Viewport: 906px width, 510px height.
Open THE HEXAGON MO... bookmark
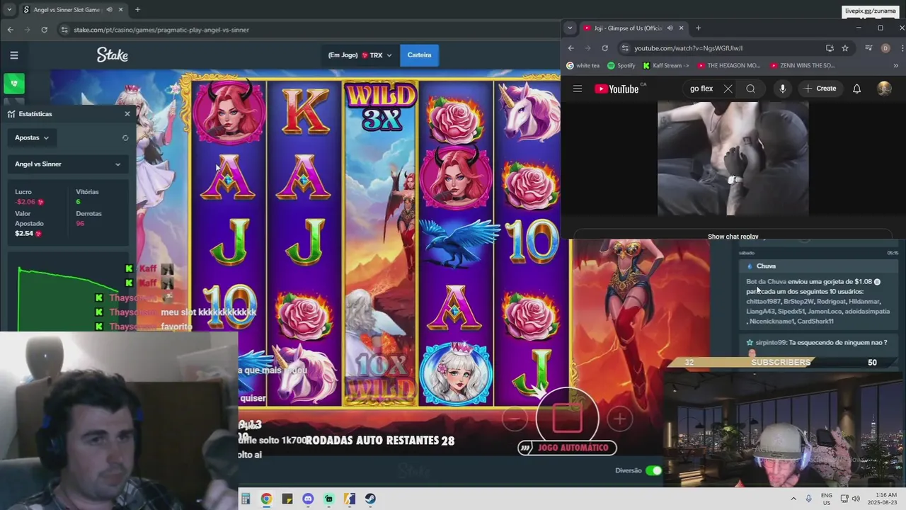pos(729,66)
